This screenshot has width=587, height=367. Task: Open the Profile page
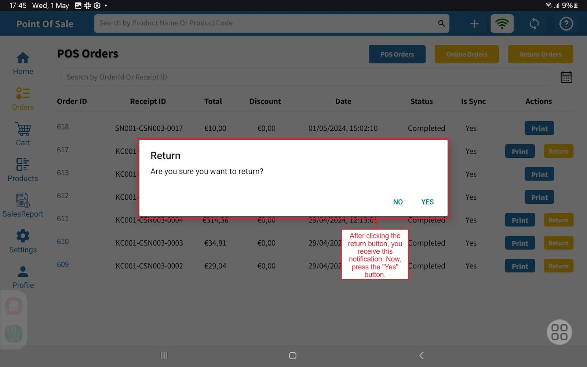coord(23,277)
